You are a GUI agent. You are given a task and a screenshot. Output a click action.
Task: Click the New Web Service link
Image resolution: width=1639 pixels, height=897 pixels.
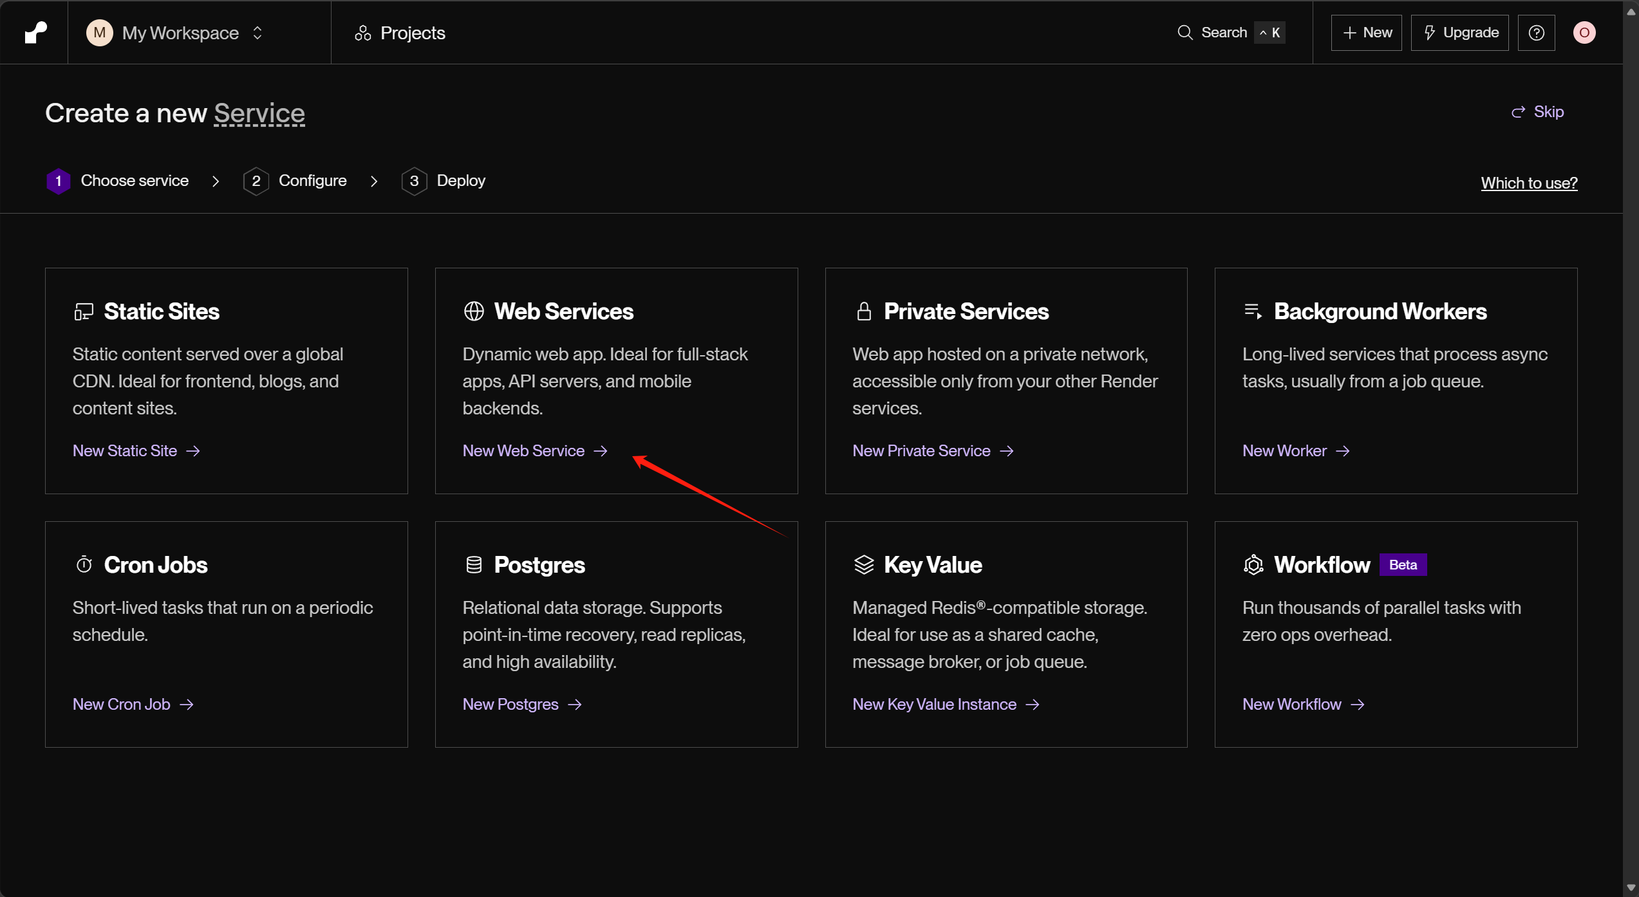(535, 451)
